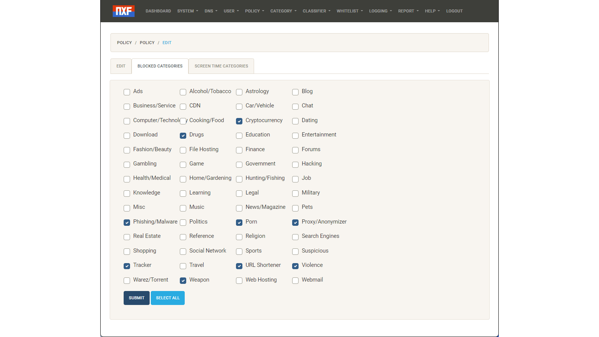Image resolution: width=599 pixels, height=337 pixels.
Task: Check the Webmail checkbox
Action: click(x=296, y=280)
